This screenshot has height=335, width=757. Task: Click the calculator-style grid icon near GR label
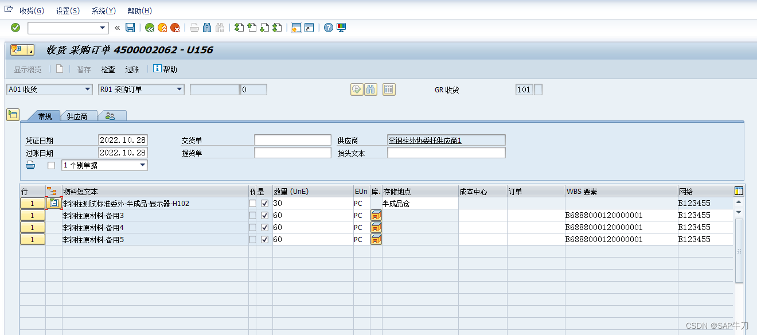389,89
